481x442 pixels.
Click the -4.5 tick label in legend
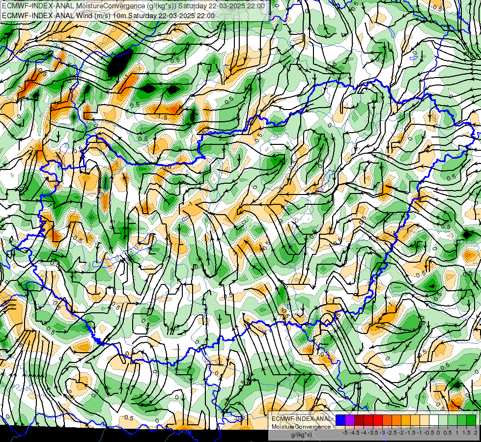pyautogui.click(x=354, y=433)
